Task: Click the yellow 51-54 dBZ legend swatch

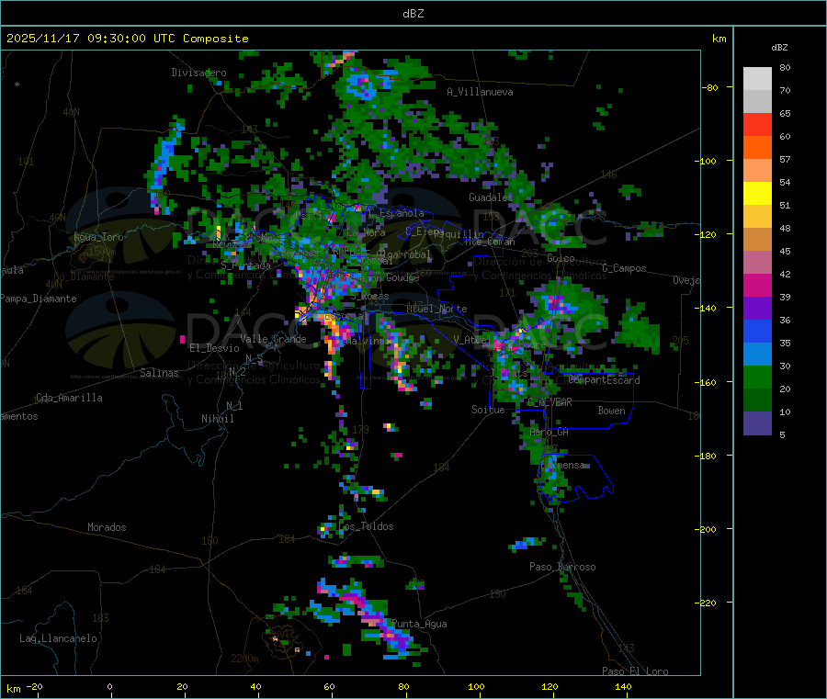Action: [x=757, y=194]
